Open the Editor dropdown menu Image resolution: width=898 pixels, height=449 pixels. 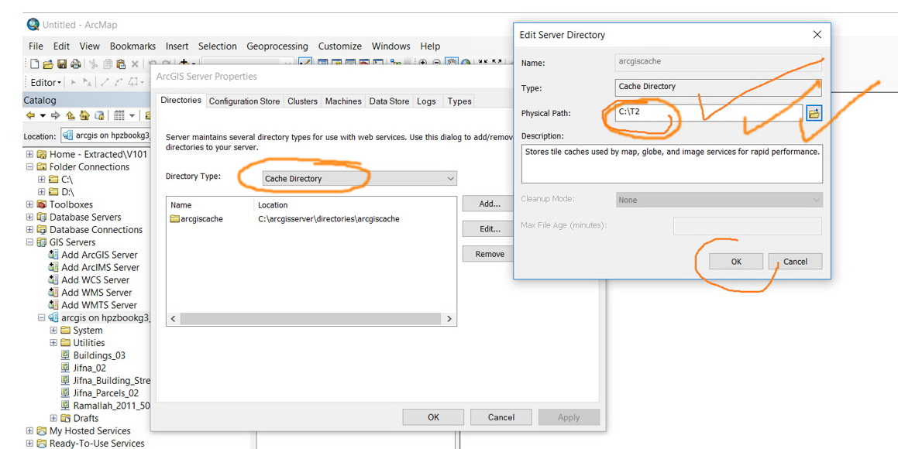(46, 82)
